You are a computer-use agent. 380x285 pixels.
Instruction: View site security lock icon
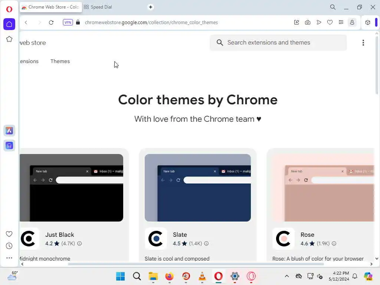coord(78,22)
